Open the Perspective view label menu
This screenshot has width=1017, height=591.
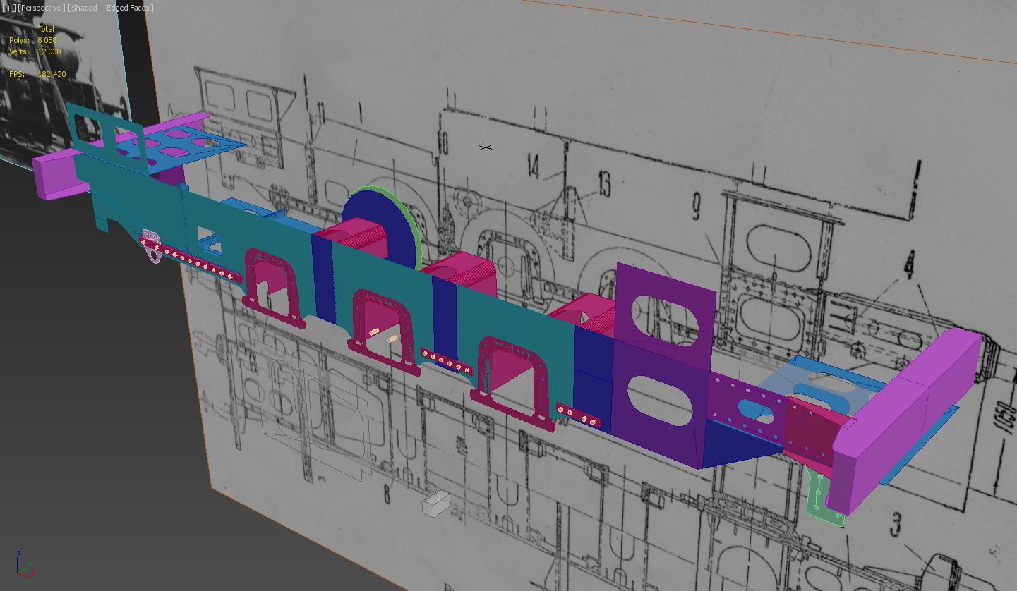pyautogui.click(x=42, y=8)
